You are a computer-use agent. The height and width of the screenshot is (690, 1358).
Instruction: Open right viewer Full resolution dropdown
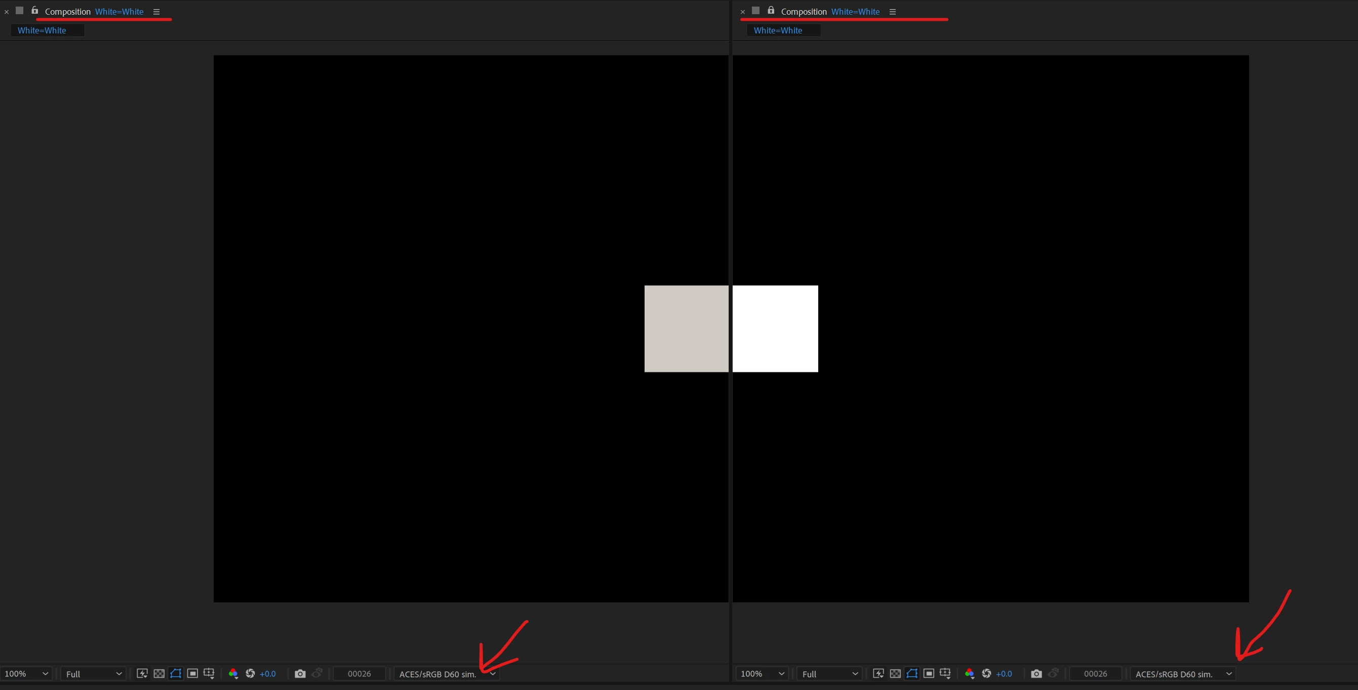[x=829, y=674]
